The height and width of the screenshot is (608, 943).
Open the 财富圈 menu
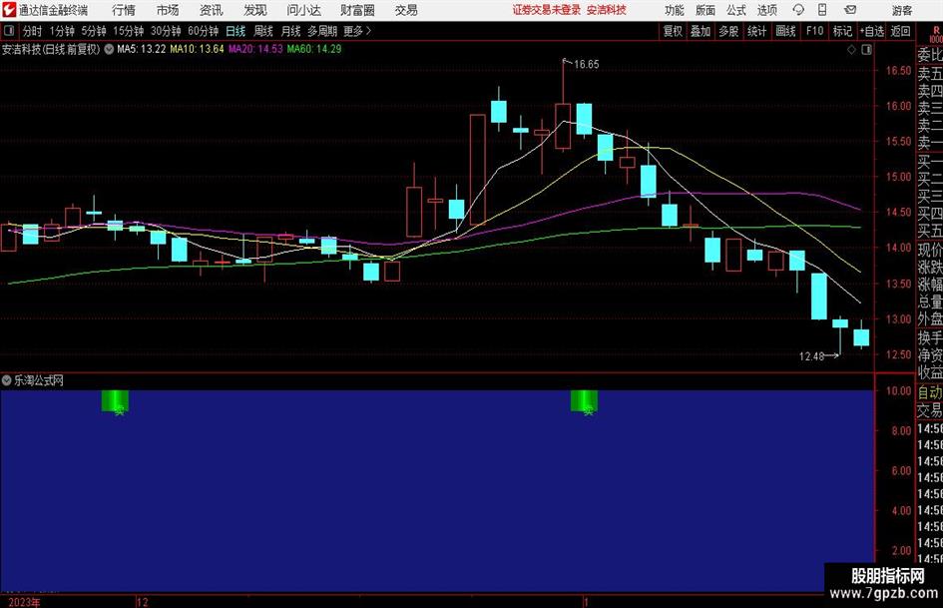coord(358,10)
